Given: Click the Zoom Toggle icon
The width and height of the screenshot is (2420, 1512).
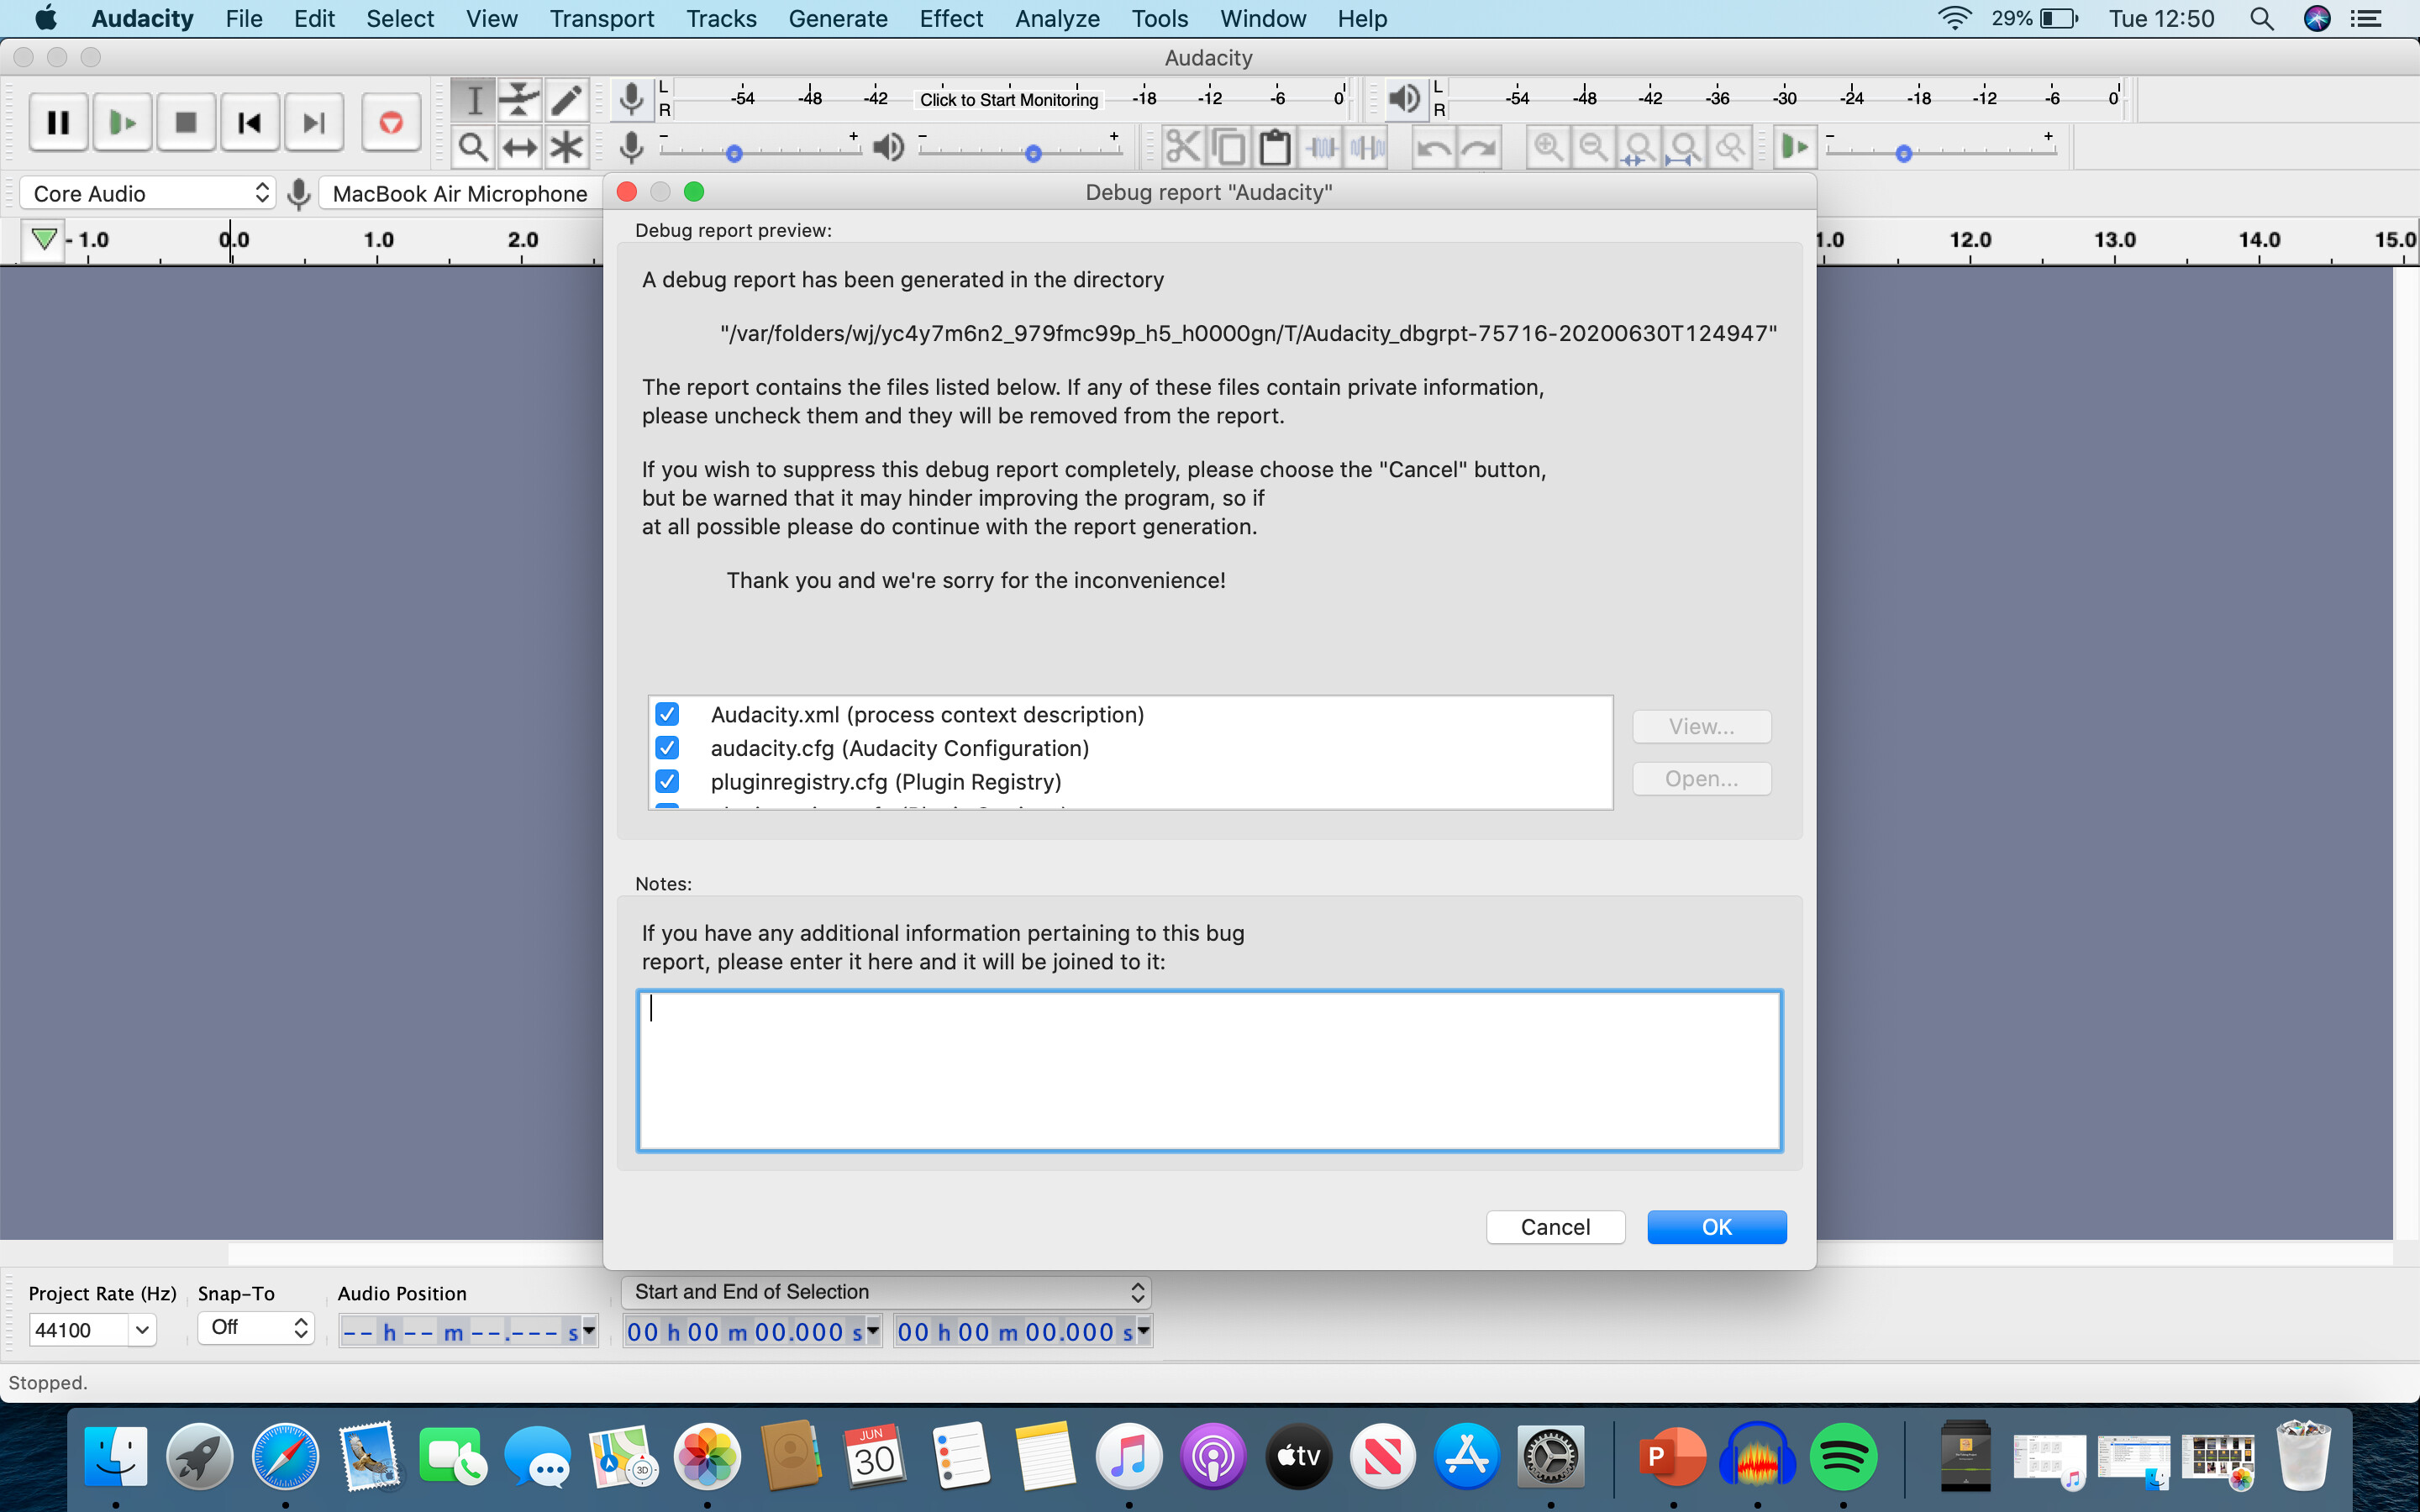Looking at the screenshot, I should tap(1730, 148).
